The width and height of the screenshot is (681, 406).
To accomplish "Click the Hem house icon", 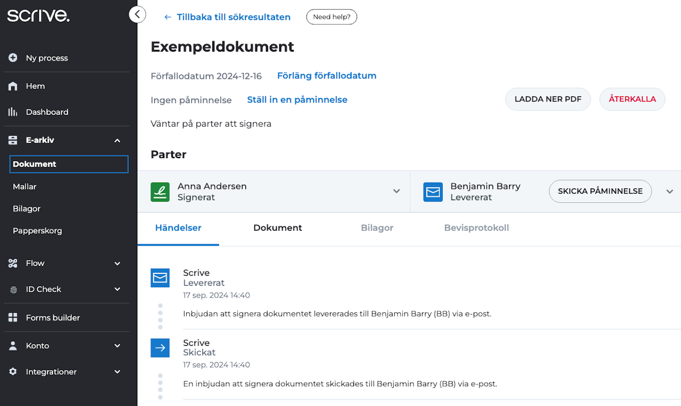I will click(x=13, y=86).
